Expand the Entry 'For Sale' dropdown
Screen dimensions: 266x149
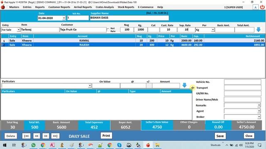18,30
